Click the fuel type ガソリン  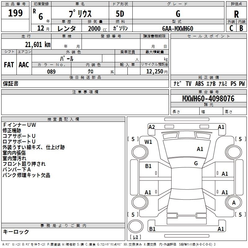coord(120,28)
